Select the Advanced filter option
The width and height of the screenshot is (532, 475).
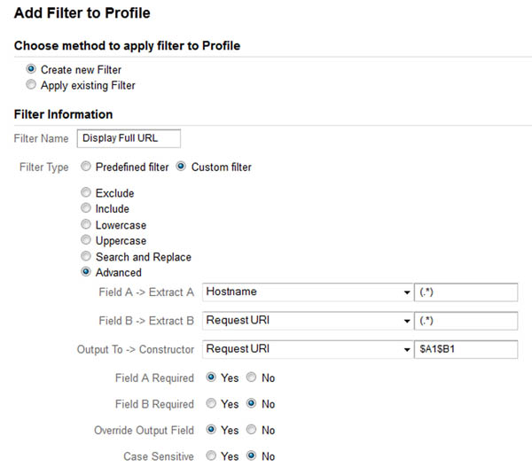pos(85,272)
